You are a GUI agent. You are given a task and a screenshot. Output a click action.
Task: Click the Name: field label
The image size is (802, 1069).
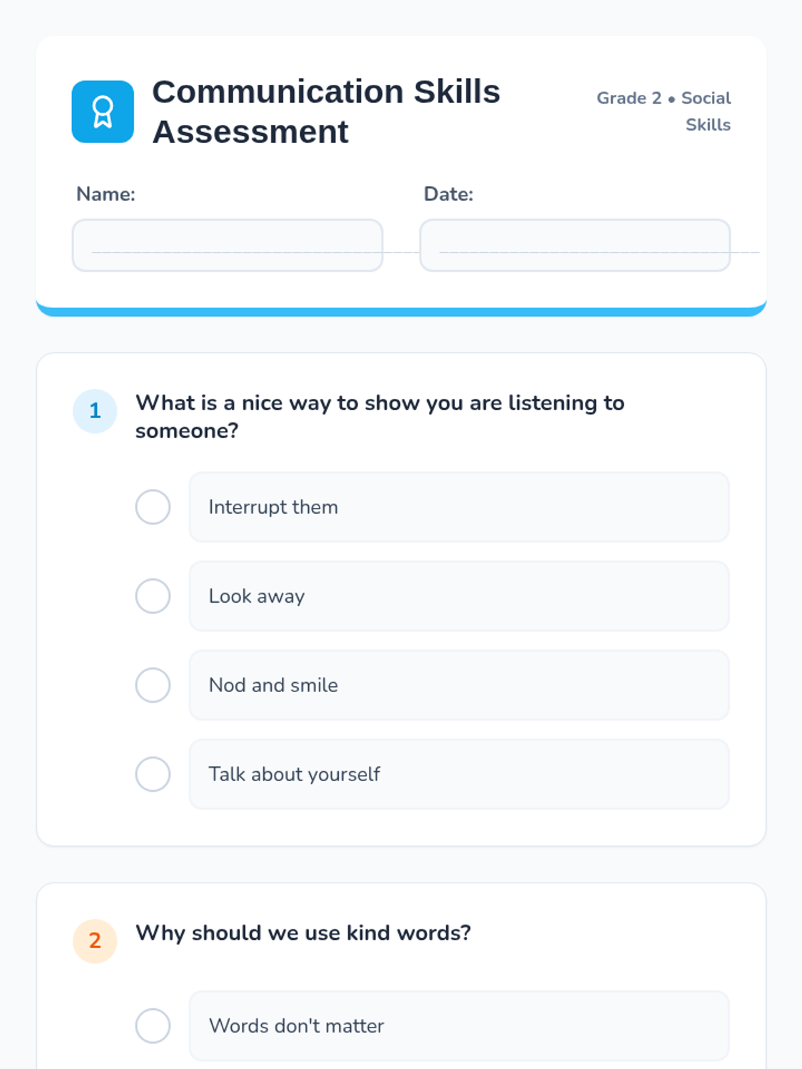click(106, 194)
